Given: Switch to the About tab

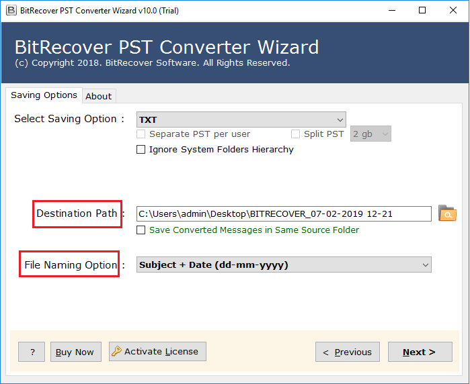Looking at the screenshot, I should (99, 97).
